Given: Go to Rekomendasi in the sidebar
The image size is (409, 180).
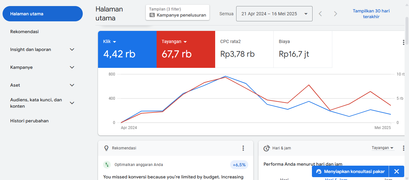Looking at the screenshot, I should 25,32.
